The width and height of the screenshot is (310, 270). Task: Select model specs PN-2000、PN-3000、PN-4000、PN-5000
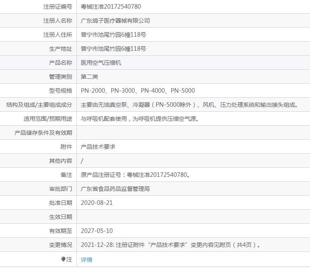coord(138,91)
